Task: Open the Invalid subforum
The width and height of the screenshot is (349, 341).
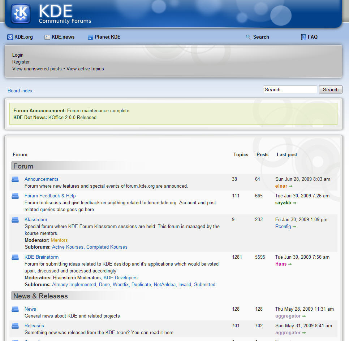Action: 185,285
